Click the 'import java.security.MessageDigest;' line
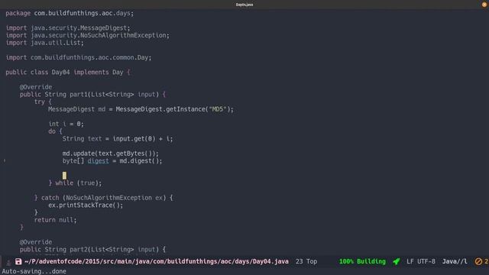Viewport: 489px width, 275px height. (x=68, y=28)
